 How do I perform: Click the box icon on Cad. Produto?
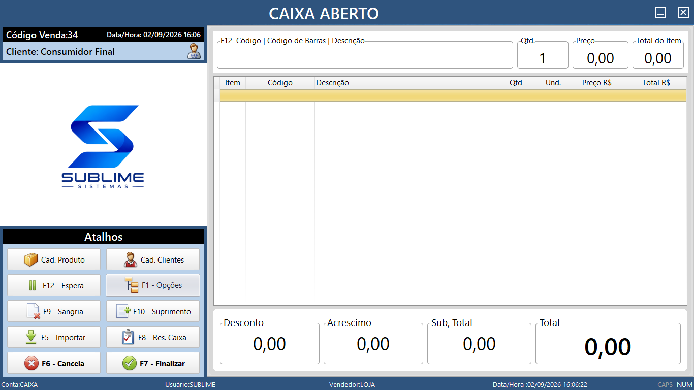[31, 259]
